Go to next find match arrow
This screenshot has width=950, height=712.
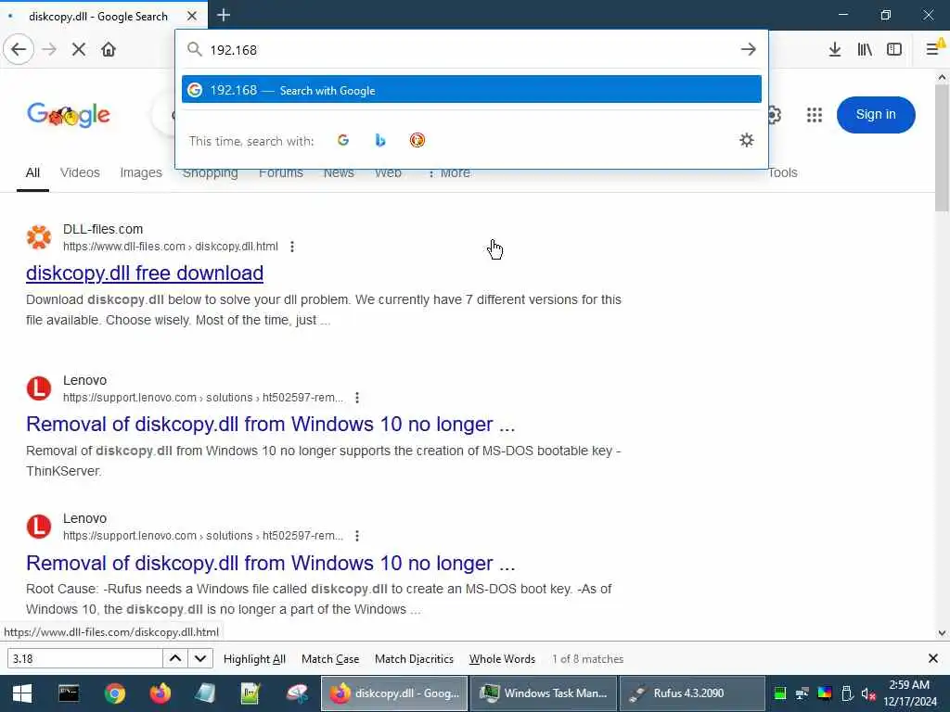coord(200,659)
